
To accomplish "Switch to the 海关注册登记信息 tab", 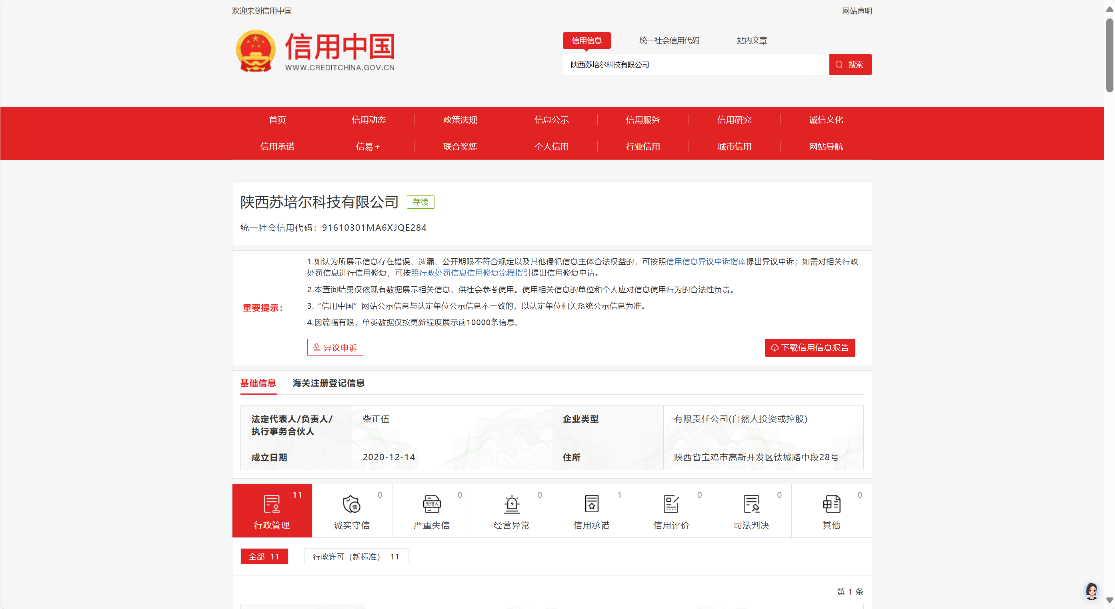I will (328, 383).
